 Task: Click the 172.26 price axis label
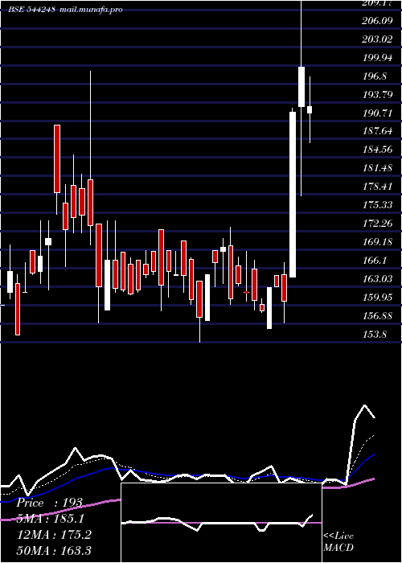378,224
